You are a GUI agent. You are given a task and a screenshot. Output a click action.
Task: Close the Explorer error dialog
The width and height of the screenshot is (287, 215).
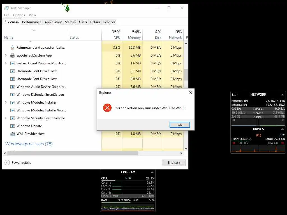190,92
